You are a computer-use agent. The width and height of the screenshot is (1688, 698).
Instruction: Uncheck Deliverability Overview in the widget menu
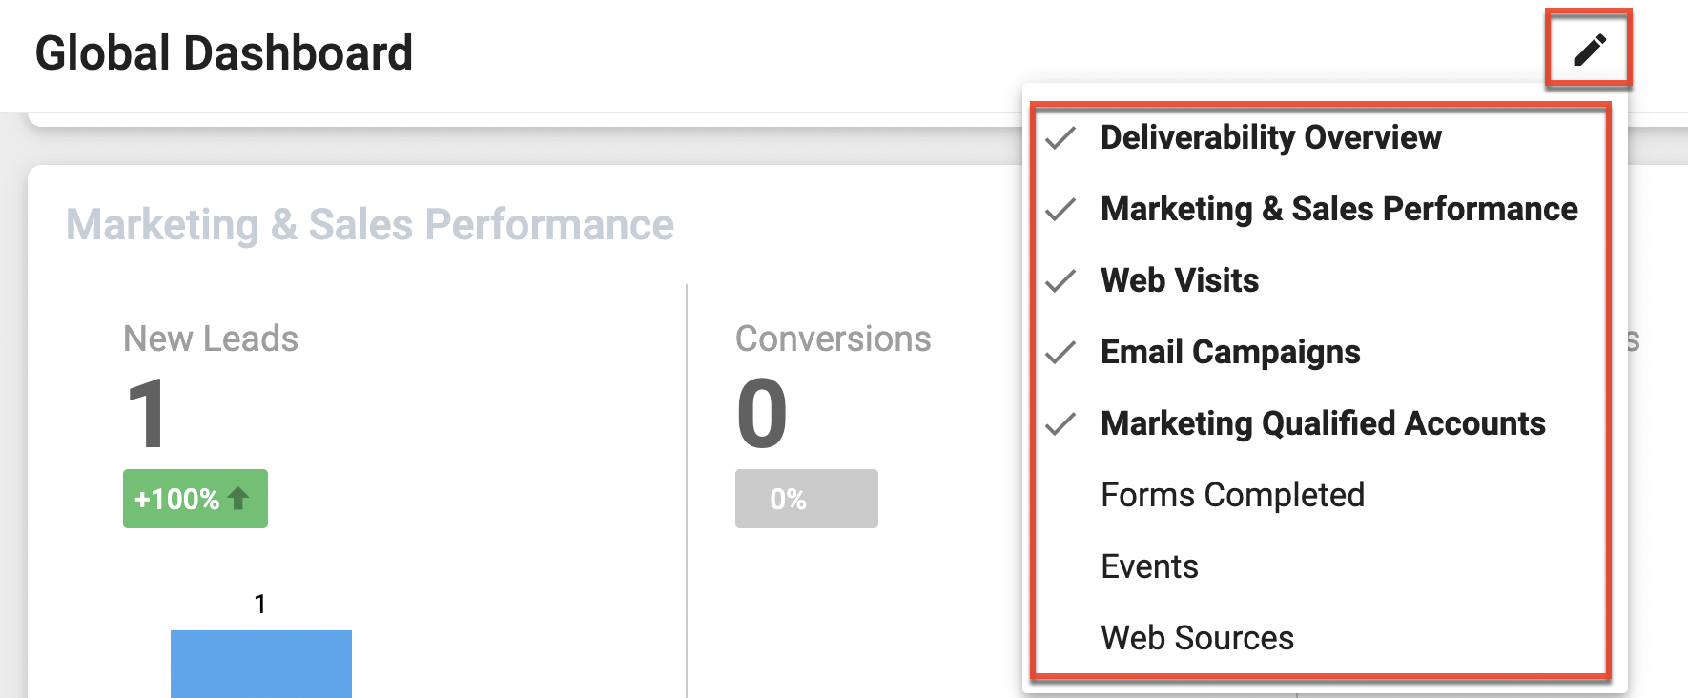click(1271, 138)
